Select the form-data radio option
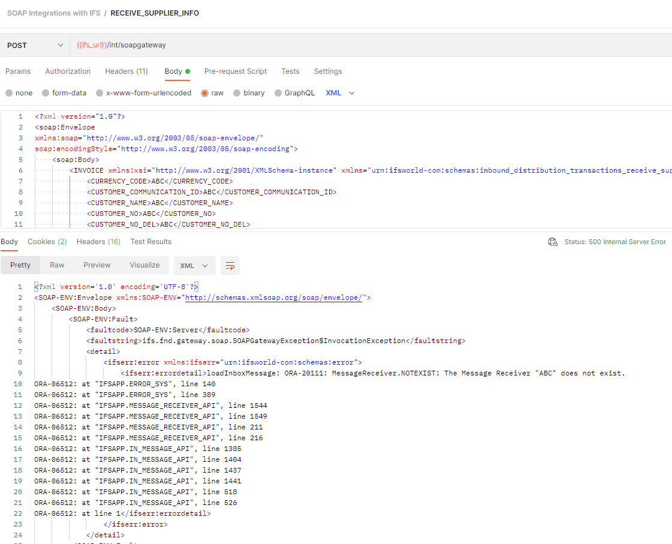Screen dimensions: 672x544 tap(46, 93)
